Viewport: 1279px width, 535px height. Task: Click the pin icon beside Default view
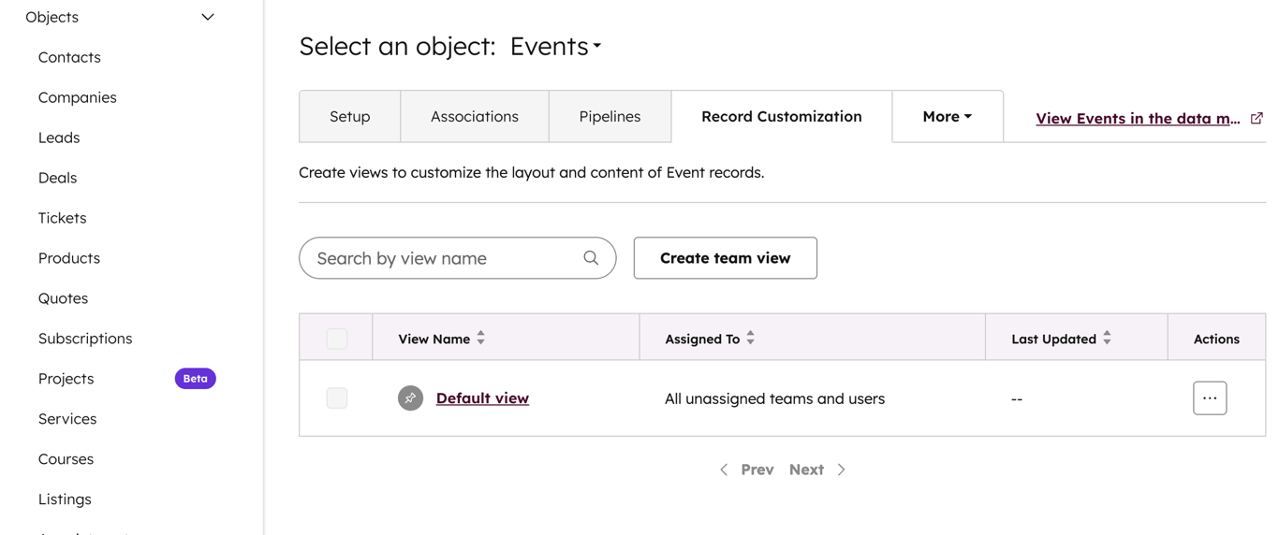pos(410,398)
